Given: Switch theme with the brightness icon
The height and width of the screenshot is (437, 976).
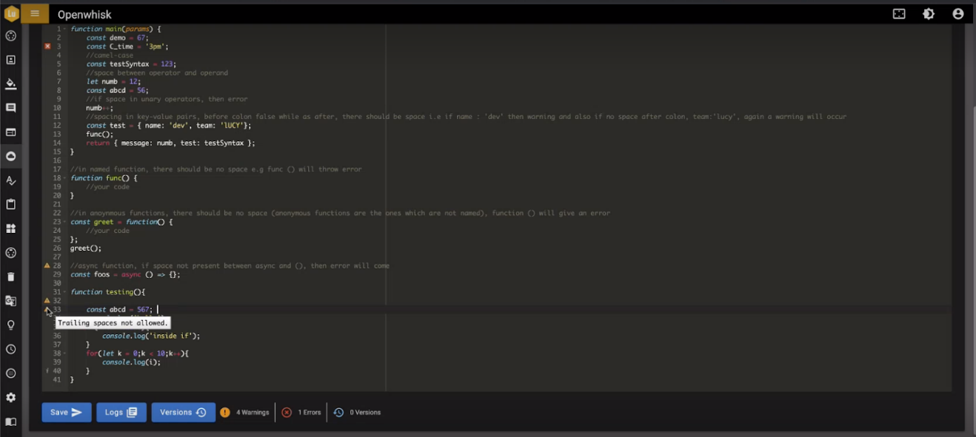Looking at the screenshot, I should click(929, 14).
